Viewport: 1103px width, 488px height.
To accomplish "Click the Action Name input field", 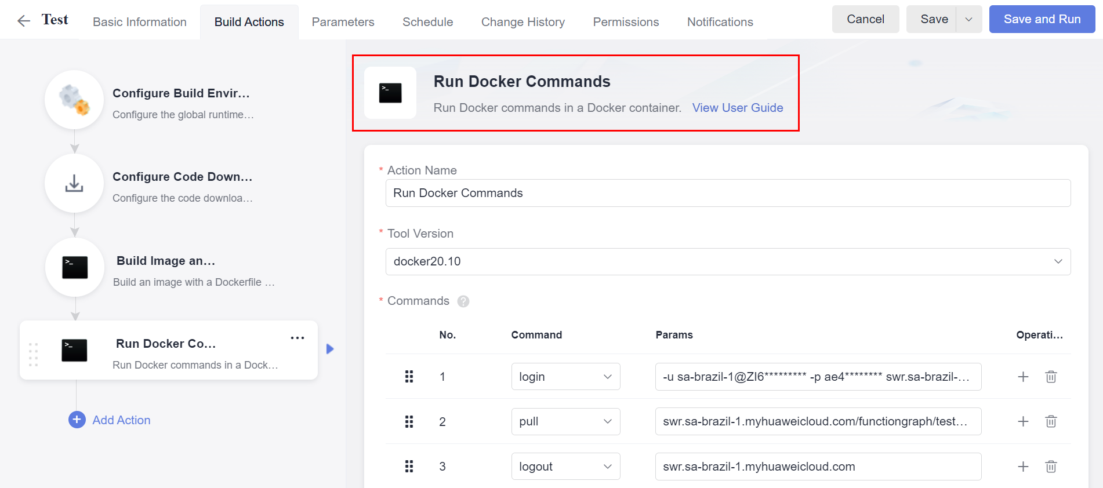I will pyautogui.click(x=728, y=193).
